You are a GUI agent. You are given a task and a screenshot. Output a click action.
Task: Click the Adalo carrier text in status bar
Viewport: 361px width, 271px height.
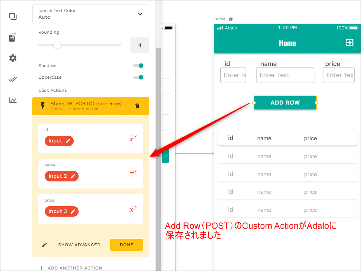[231, 28]
